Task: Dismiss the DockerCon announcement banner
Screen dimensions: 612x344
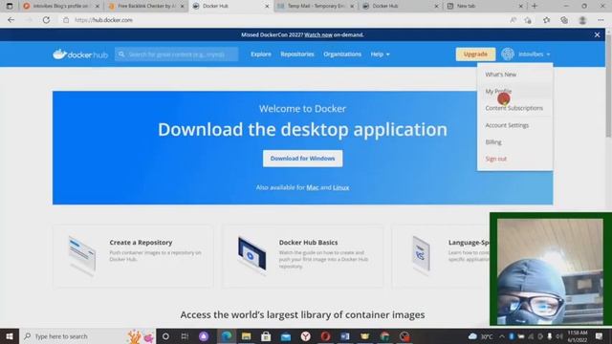Action: point(597,34)
